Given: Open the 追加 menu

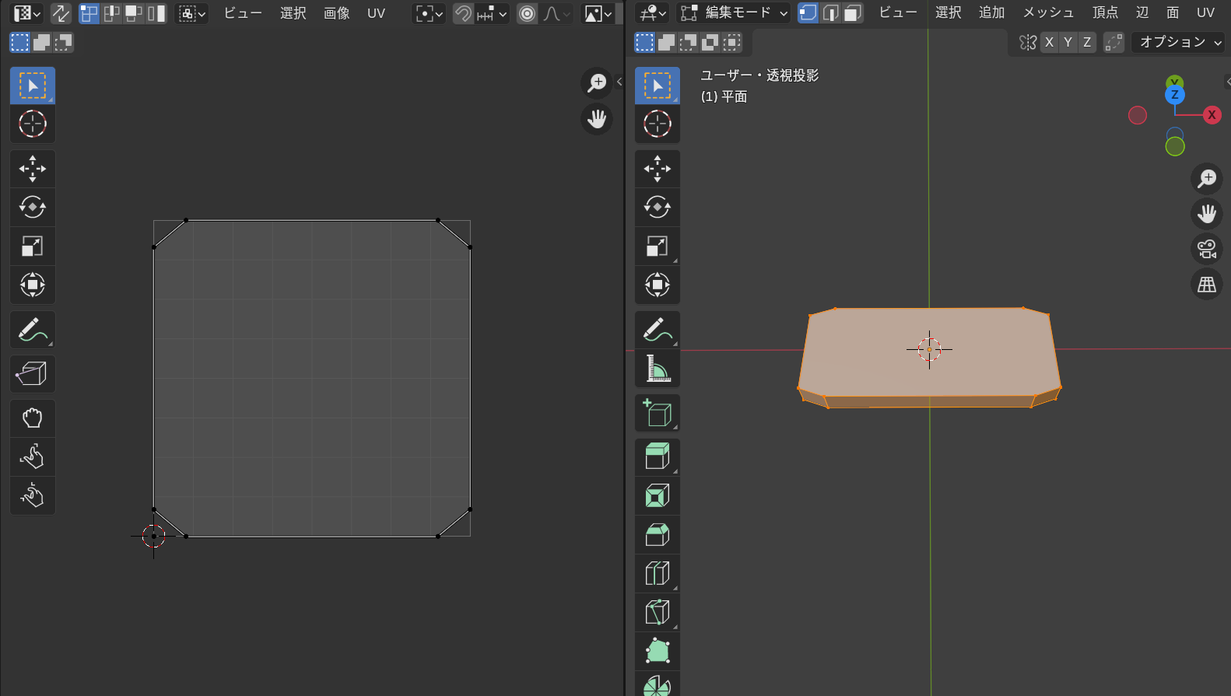Looking at the screenshot, I should 992,12.
